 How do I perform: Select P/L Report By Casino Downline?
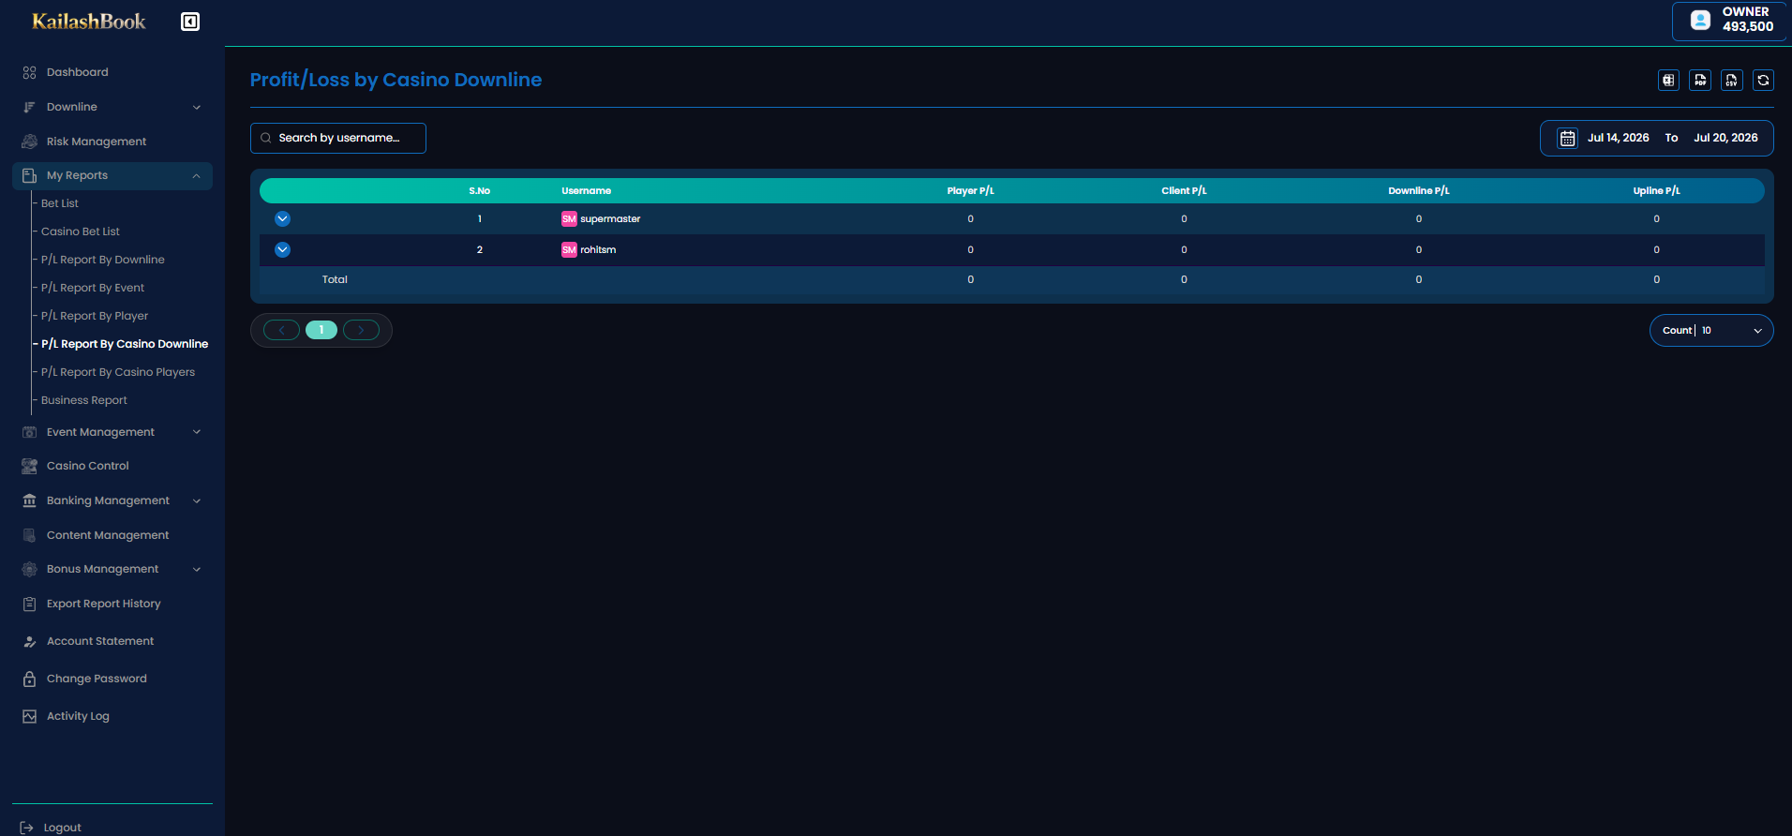point(125,344)
